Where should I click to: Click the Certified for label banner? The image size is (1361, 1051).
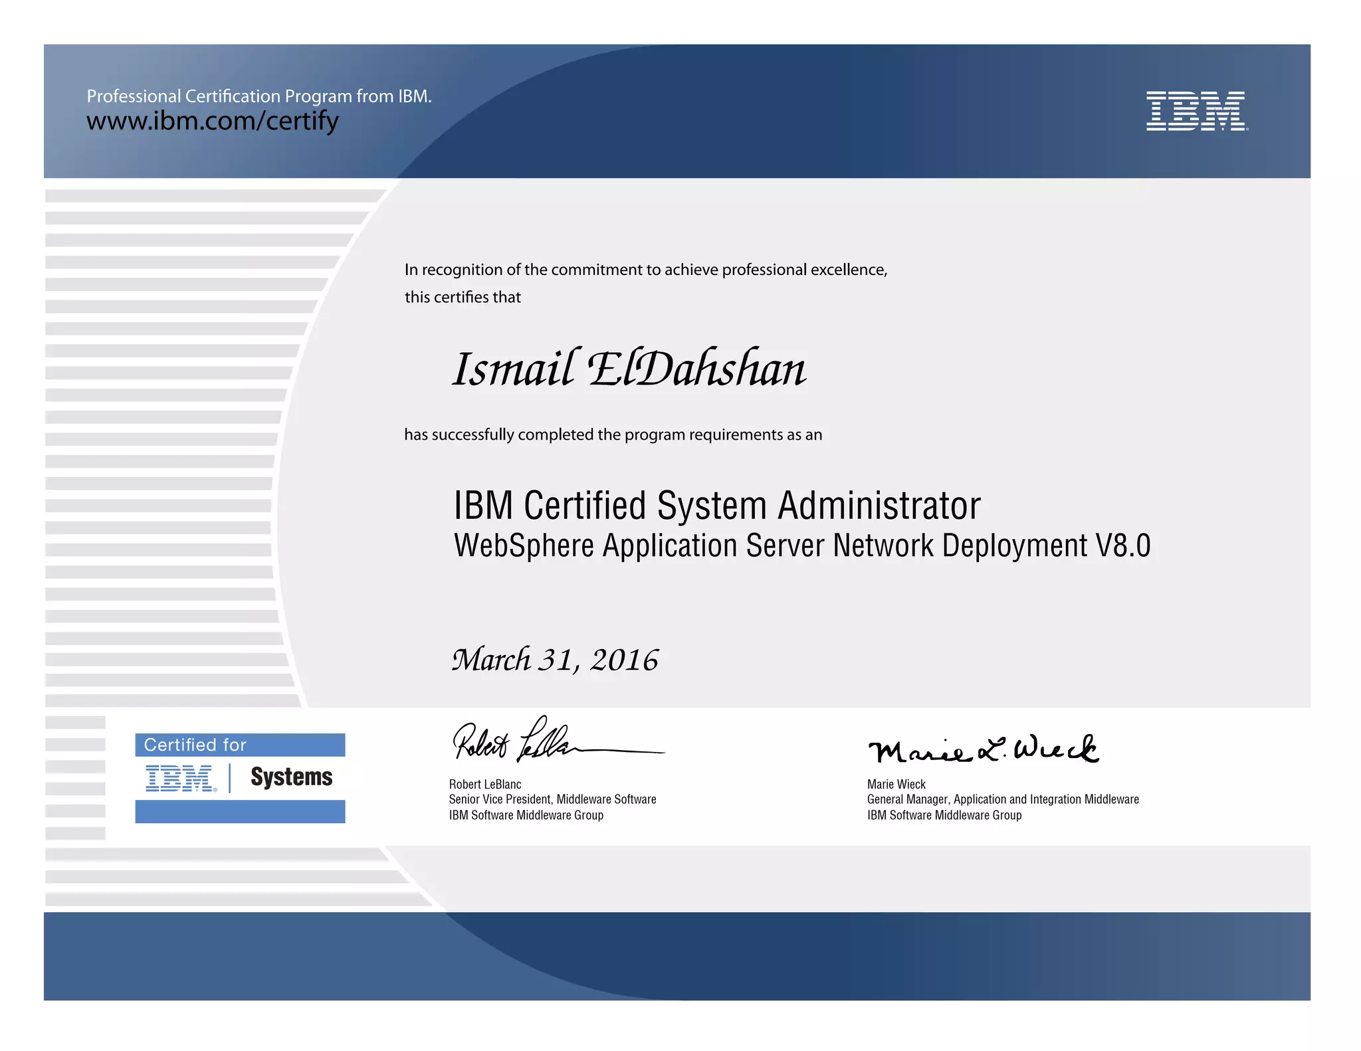(x=239, y=745)
